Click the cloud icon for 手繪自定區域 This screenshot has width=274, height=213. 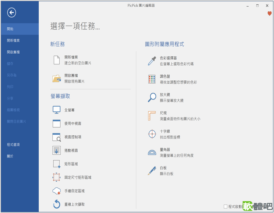coord(57,191)
